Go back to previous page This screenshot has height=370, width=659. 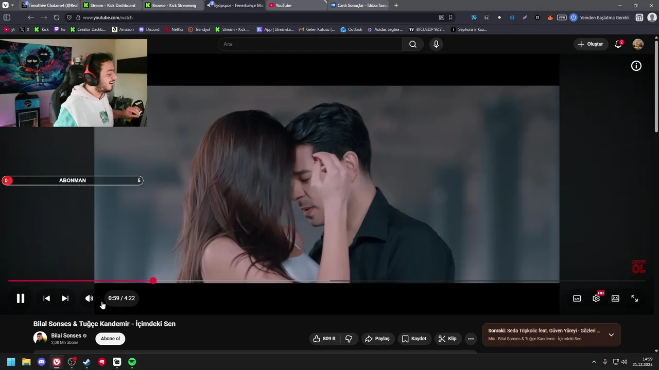point(31,17)
